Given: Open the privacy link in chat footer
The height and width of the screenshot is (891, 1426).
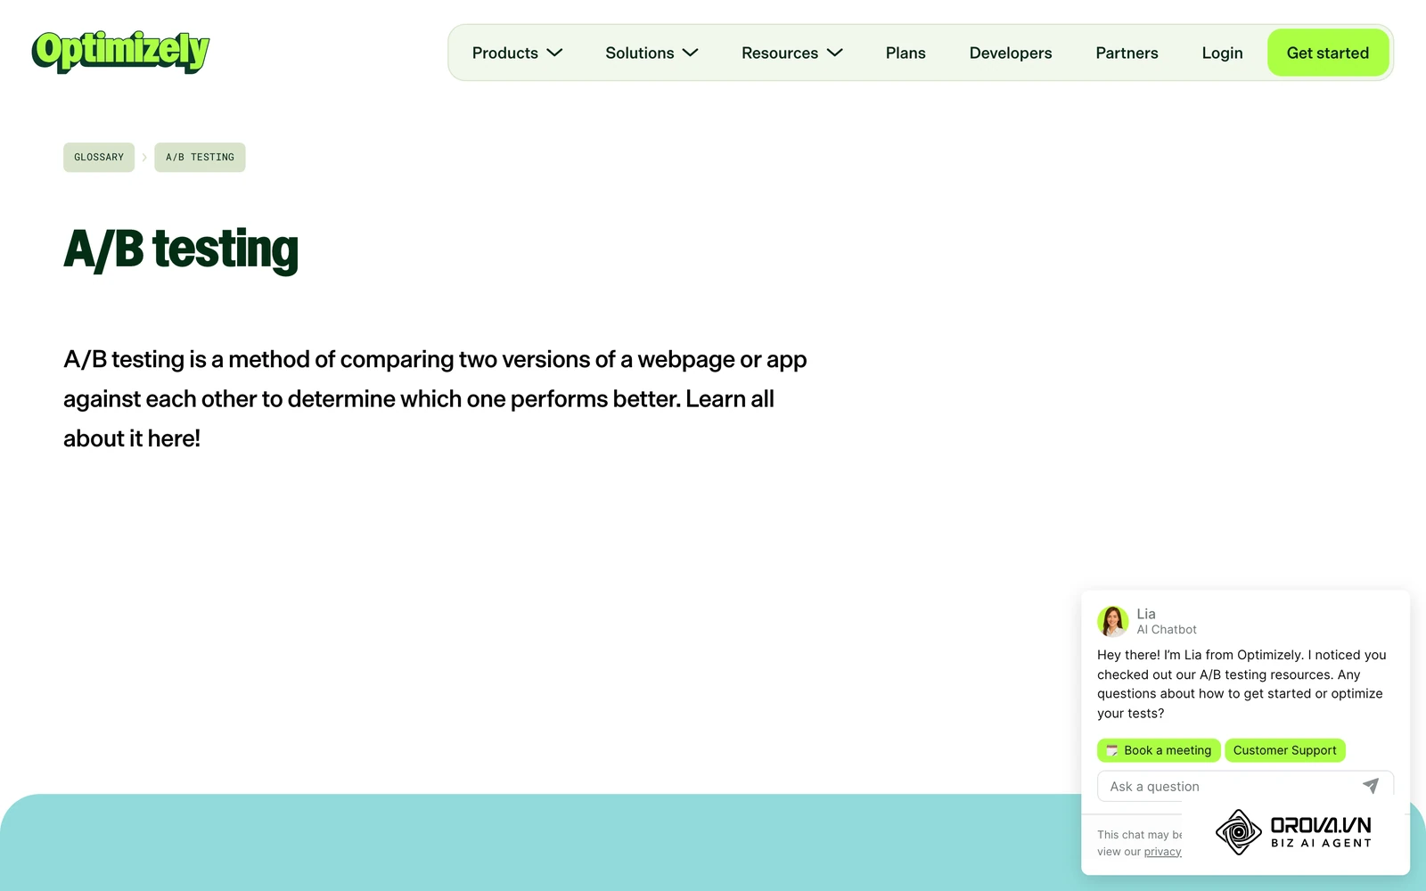Looking at the screenshot, I should [1162, 852].
